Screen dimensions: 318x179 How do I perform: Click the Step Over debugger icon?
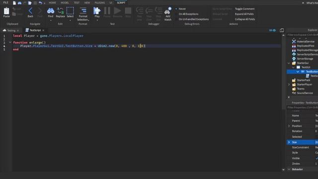tap(149, 10)
